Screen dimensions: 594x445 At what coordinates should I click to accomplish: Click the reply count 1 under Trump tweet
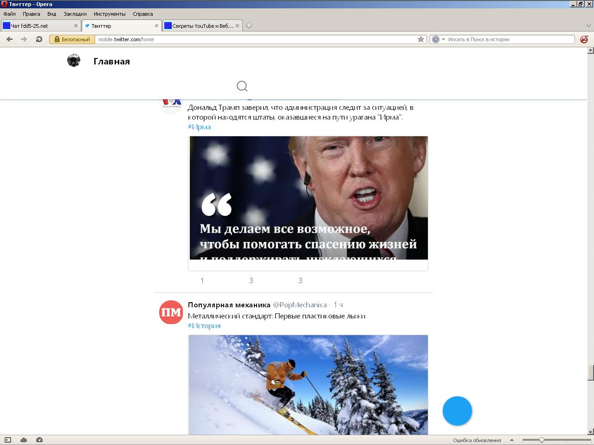[x=202, y=280]
